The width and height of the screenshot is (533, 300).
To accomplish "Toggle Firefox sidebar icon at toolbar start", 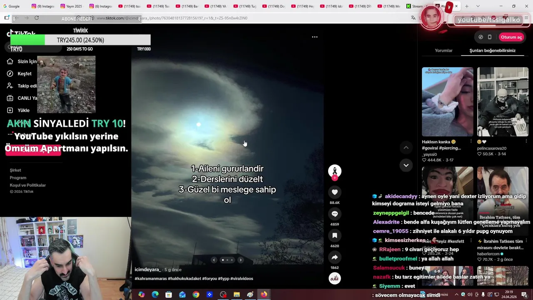I will pyautogui.click(x=7, y=18).
